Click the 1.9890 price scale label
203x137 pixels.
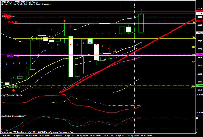199,82
